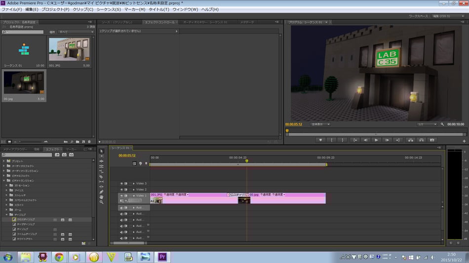Click the 00.jpg thumbnail in project panel
The height and width of the screenshot is (263, 469).
pyautogui.click(x=24, y=83)
